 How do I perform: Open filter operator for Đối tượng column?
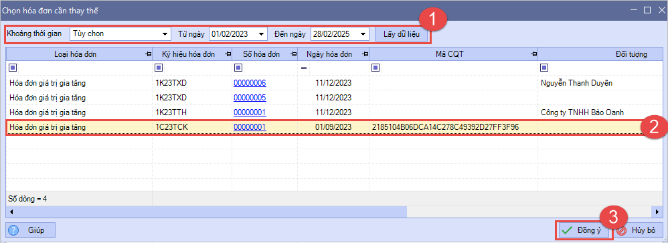point(544,68)
